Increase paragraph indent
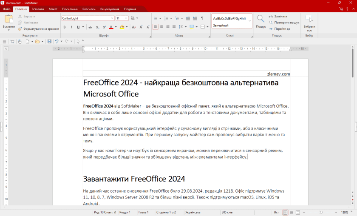 [195, 18]
